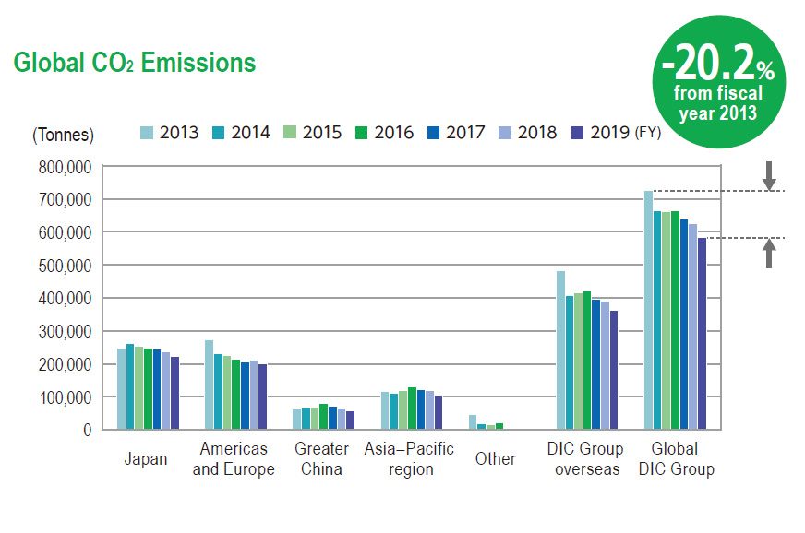Click the "2015" legend label
Viewport: 805px width, 533px height.
pos(322,133)
